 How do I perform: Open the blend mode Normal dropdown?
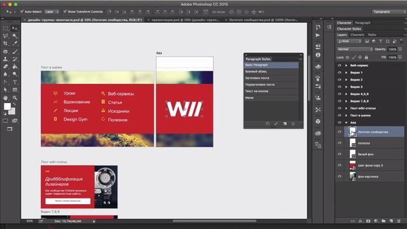coord(355,49)
